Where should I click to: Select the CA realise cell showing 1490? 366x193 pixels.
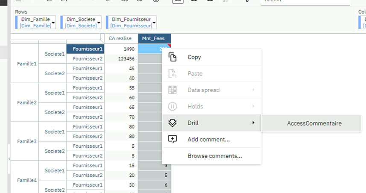121,49
